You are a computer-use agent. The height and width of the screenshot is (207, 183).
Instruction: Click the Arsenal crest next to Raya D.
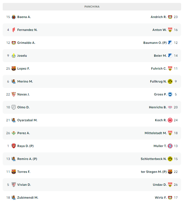coord(14,146)
